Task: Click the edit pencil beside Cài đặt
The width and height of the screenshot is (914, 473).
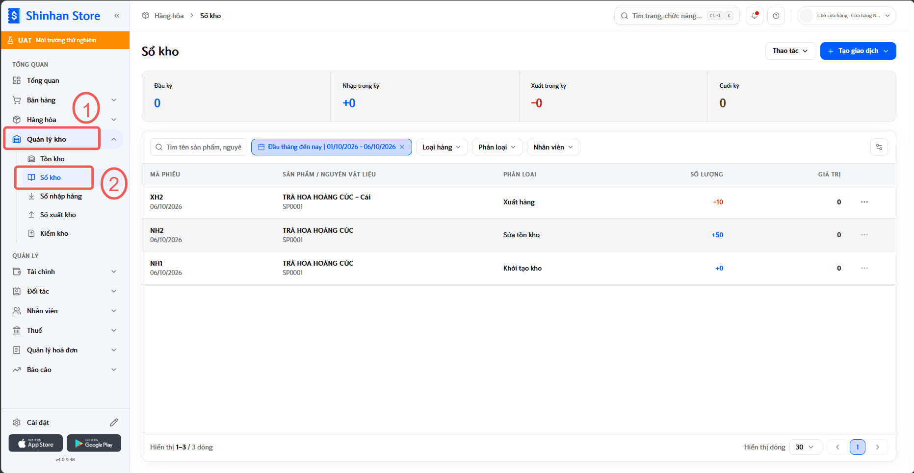Action: click(x=114, y=423)
